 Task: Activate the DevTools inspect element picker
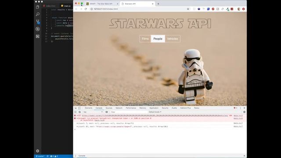click(x=76, y=108)
